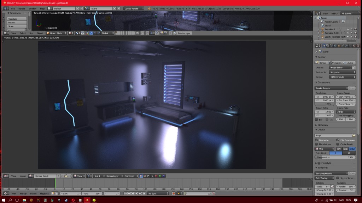Hide Arandela A using its eye toggle
This screenshot has width=362, height=203.
click(348, 29)
